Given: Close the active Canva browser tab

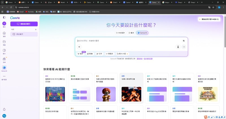Looking at the screenshot, I should 159,2.
